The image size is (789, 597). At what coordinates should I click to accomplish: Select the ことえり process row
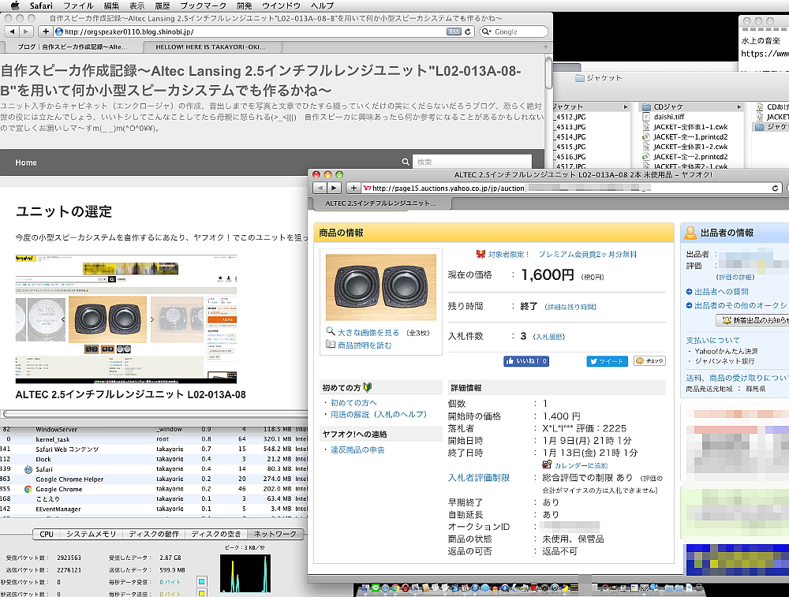[154, 499]
